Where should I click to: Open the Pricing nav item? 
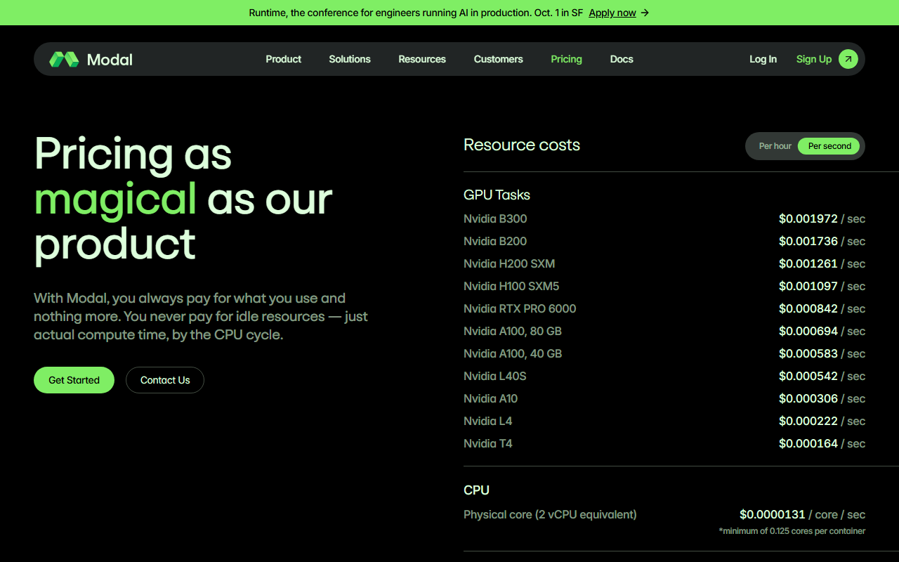[x=566, y=59]
